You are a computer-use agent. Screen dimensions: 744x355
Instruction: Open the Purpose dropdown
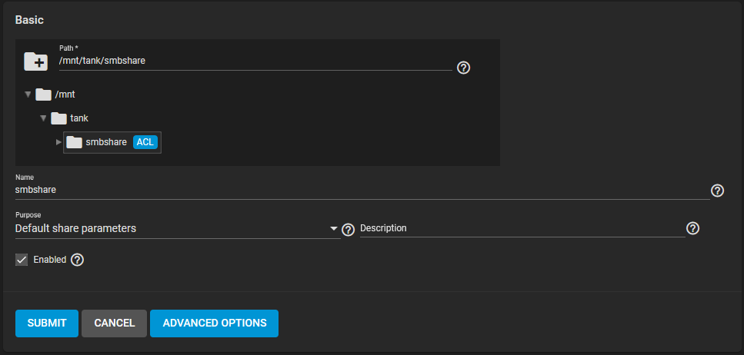click(x=178, y=228)
